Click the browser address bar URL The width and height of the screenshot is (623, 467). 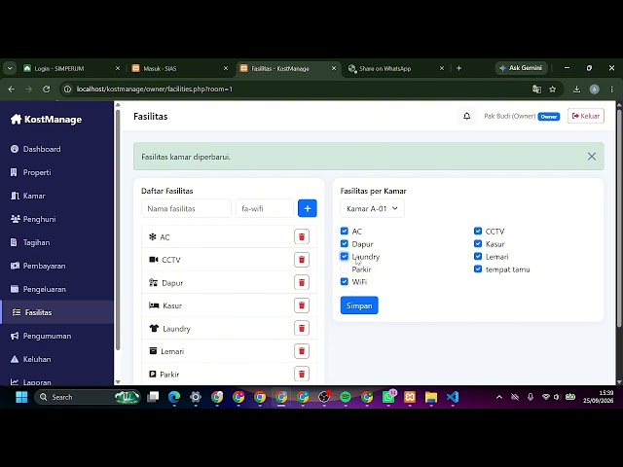pyautogui.click(x=155, y=89)
